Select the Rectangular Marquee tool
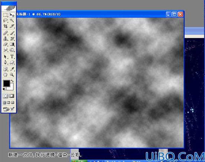This screenshot has width=205, height=162. 5,15
